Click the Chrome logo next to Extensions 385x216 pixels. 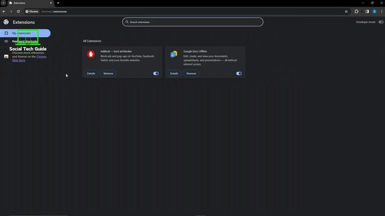coord(6,22)
